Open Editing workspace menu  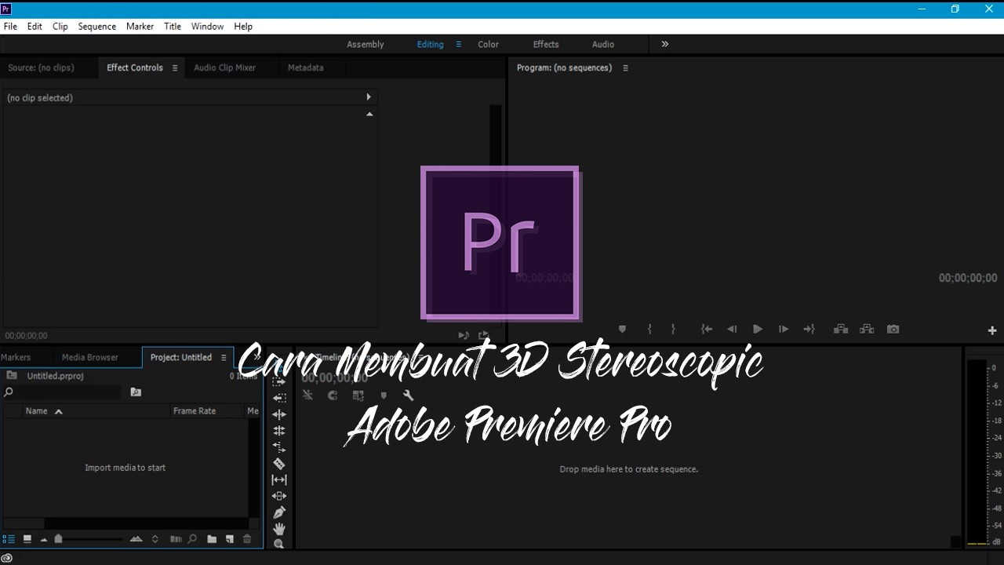(x=459, y=45)
